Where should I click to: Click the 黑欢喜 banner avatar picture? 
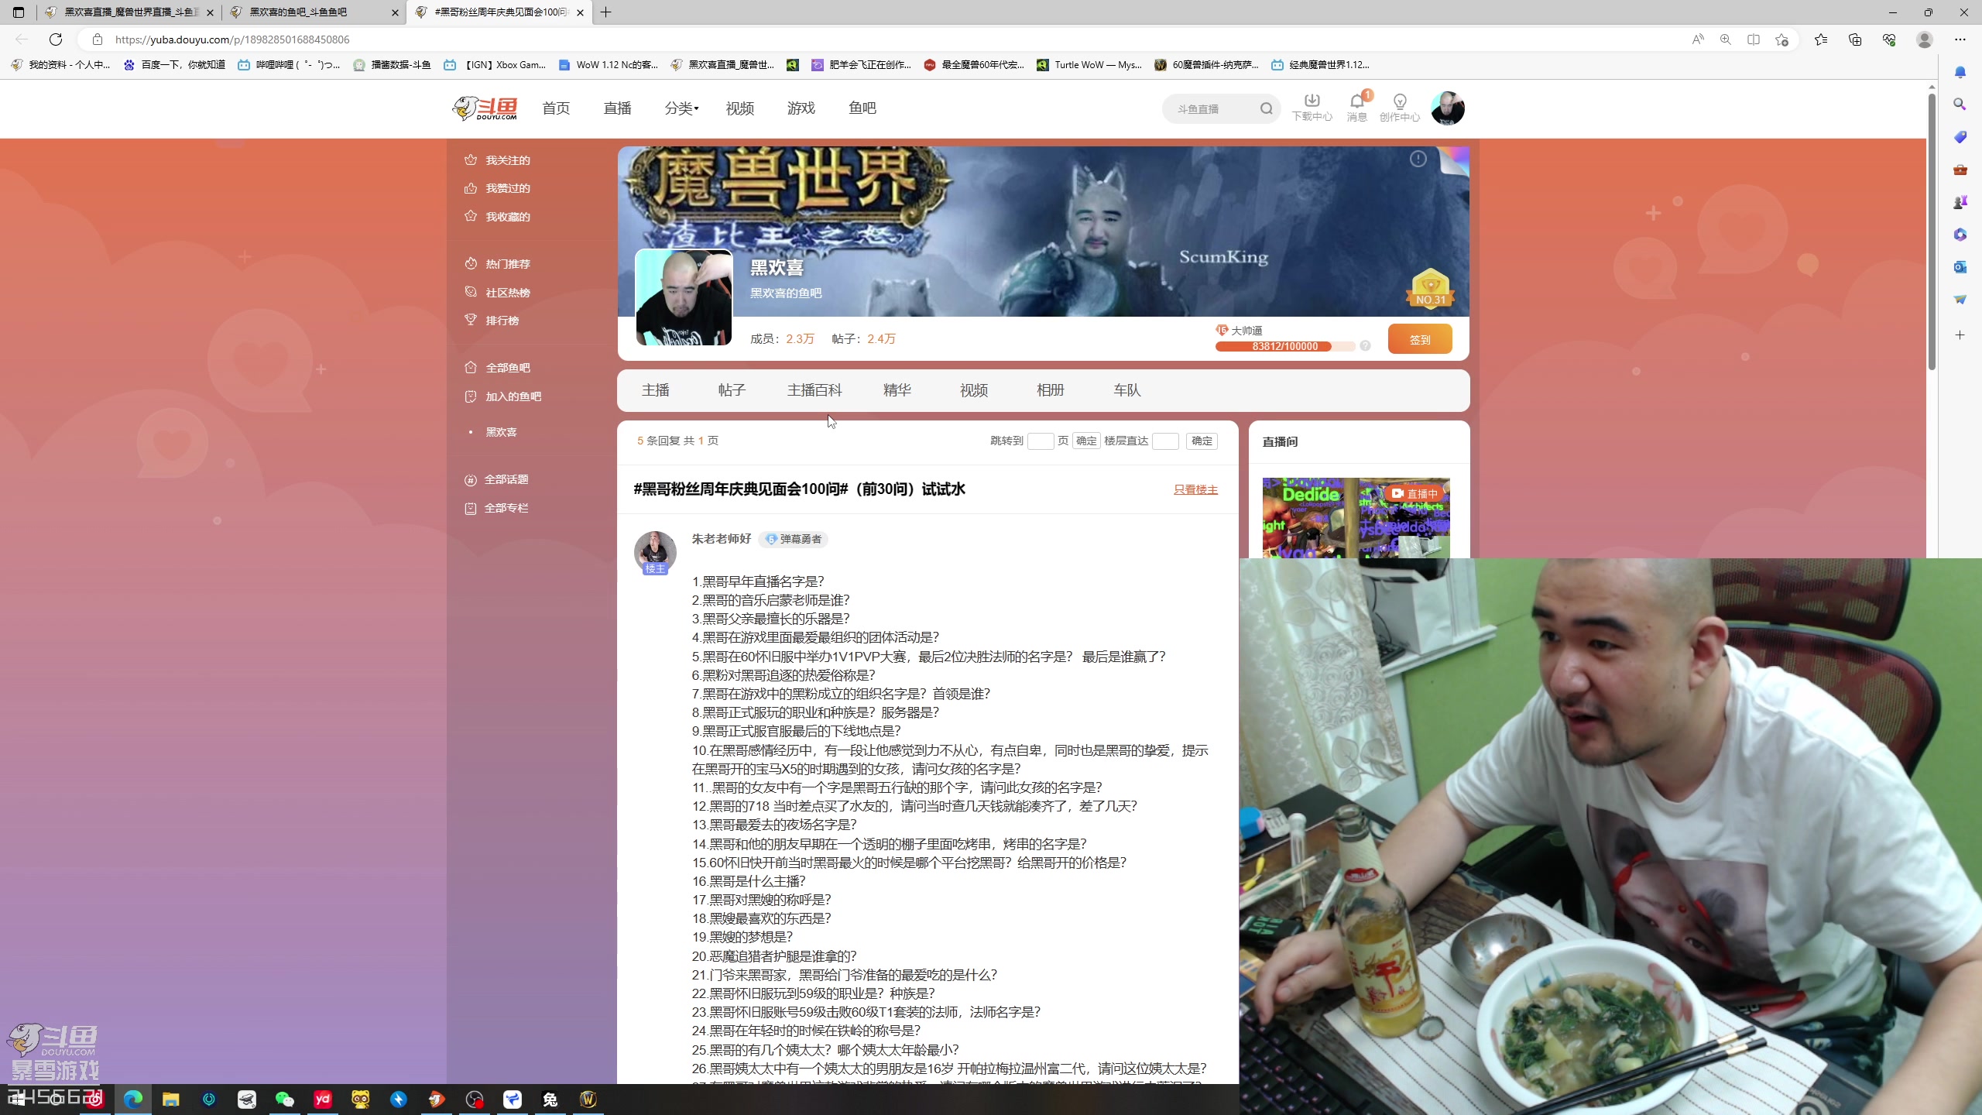click(684, 297)
